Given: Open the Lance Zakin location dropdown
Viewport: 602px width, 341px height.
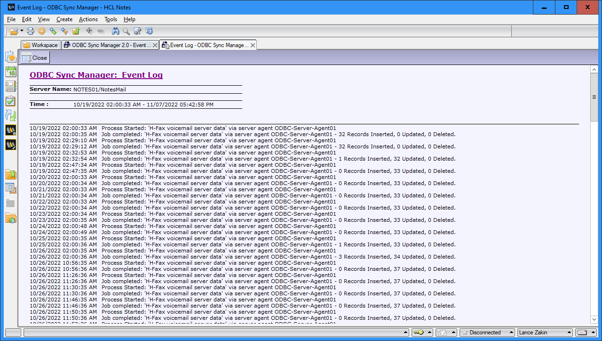Looking at the screenshot, I should (545, 333).
